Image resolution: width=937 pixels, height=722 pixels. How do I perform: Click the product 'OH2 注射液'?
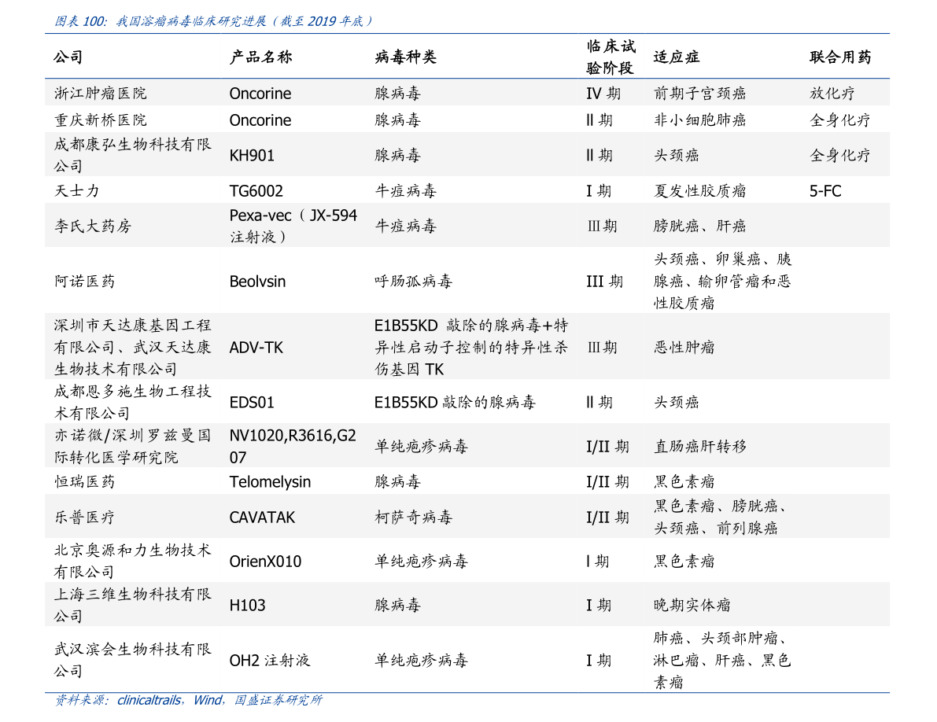[270, 660]
